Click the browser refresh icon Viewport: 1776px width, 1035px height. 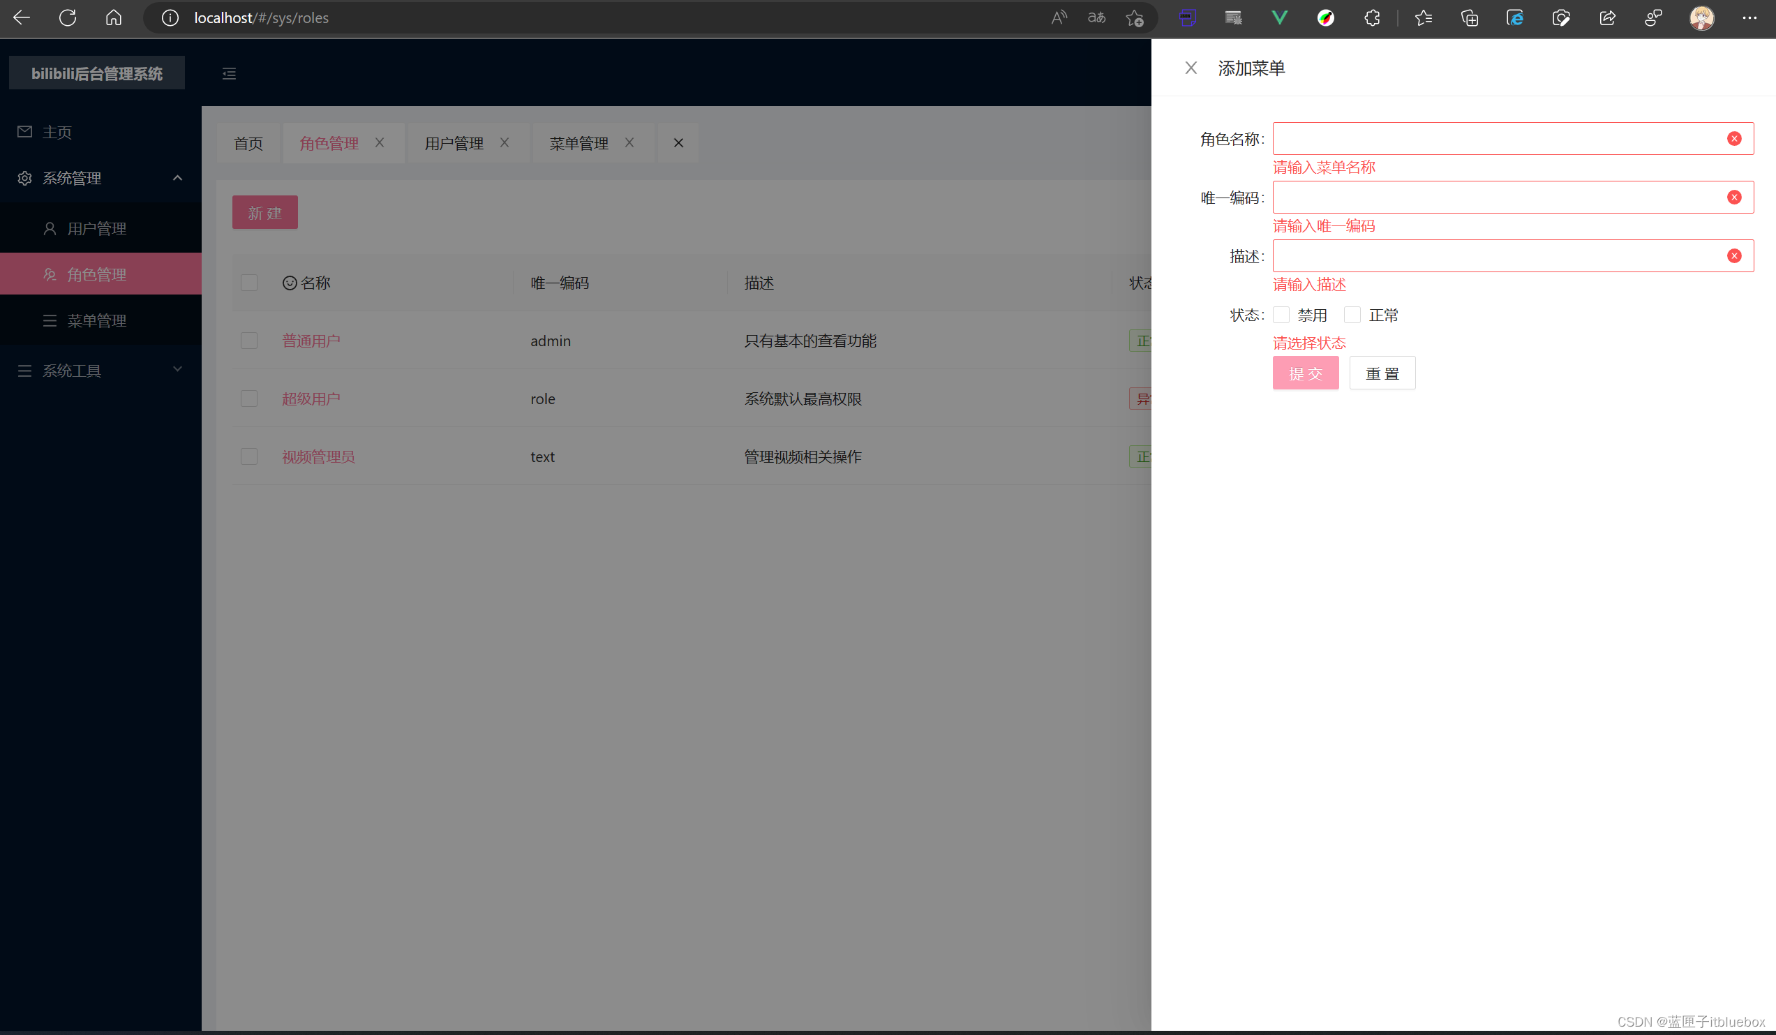pyautogui.click(x=68, y=18)
